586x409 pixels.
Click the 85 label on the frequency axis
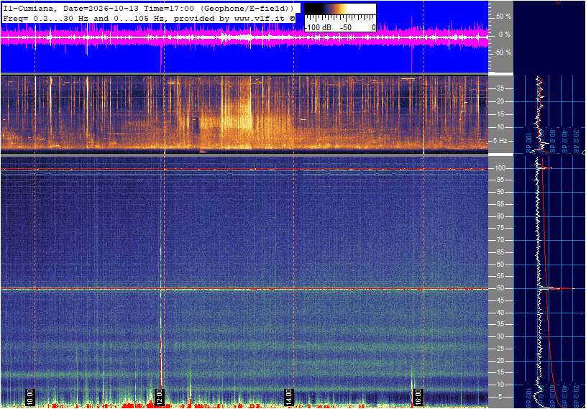[500, 204]
